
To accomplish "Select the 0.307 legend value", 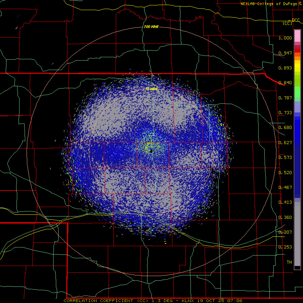I will pyautogui.click(x=285, y=232).
